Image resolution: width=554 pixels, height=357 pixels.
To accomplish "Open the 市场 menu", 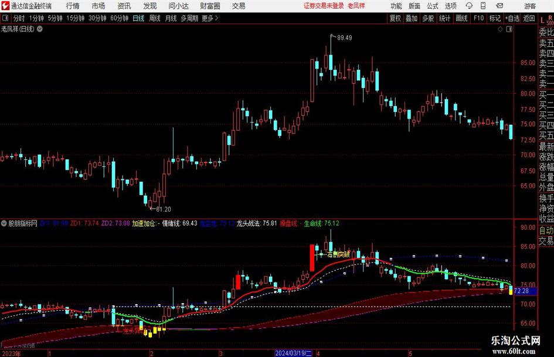I will point(98,6).
